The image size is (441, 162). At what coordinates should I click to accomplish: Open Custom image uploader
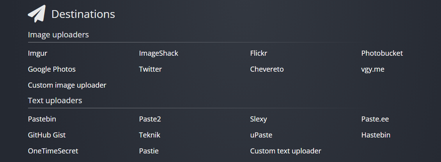67,85
